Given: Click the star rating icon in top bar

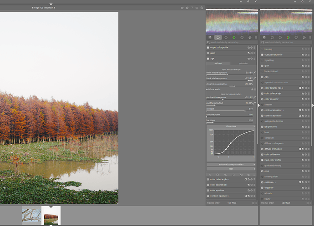Looking at the screenshot, I should point(187,8).
